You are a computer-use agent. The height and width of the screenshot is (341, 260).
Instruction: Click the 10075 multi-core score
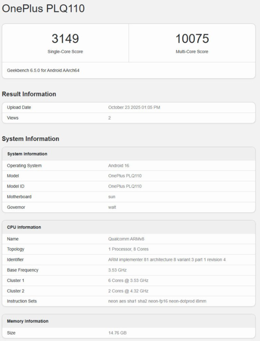[x=192, y=39]
